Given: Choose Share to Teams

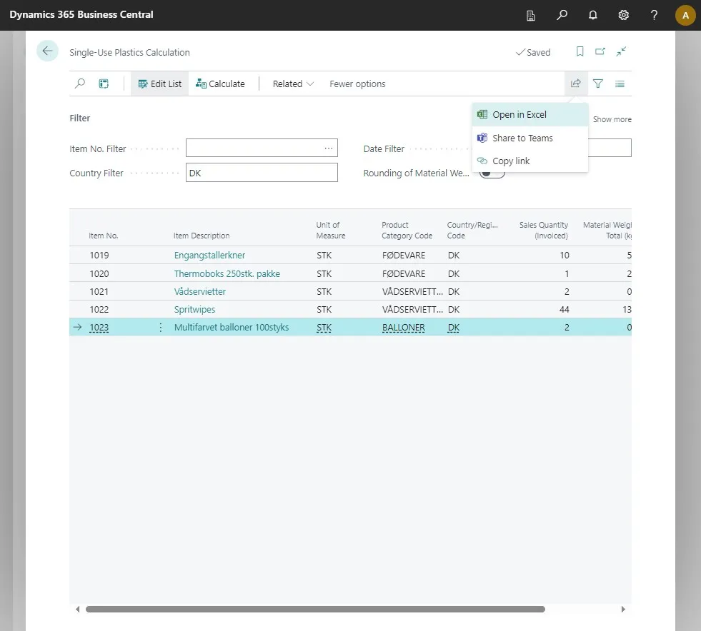Looking at the screenshot, I should [x=530, y=138].
